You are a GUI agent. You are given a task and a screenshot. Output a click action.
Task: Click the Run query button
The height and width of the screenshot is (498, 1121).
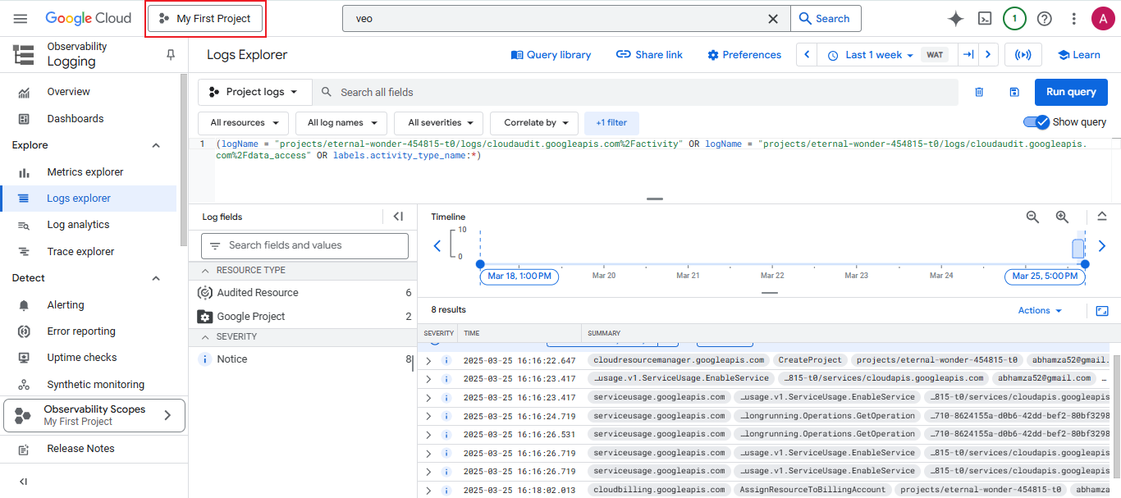point(1070,93)
